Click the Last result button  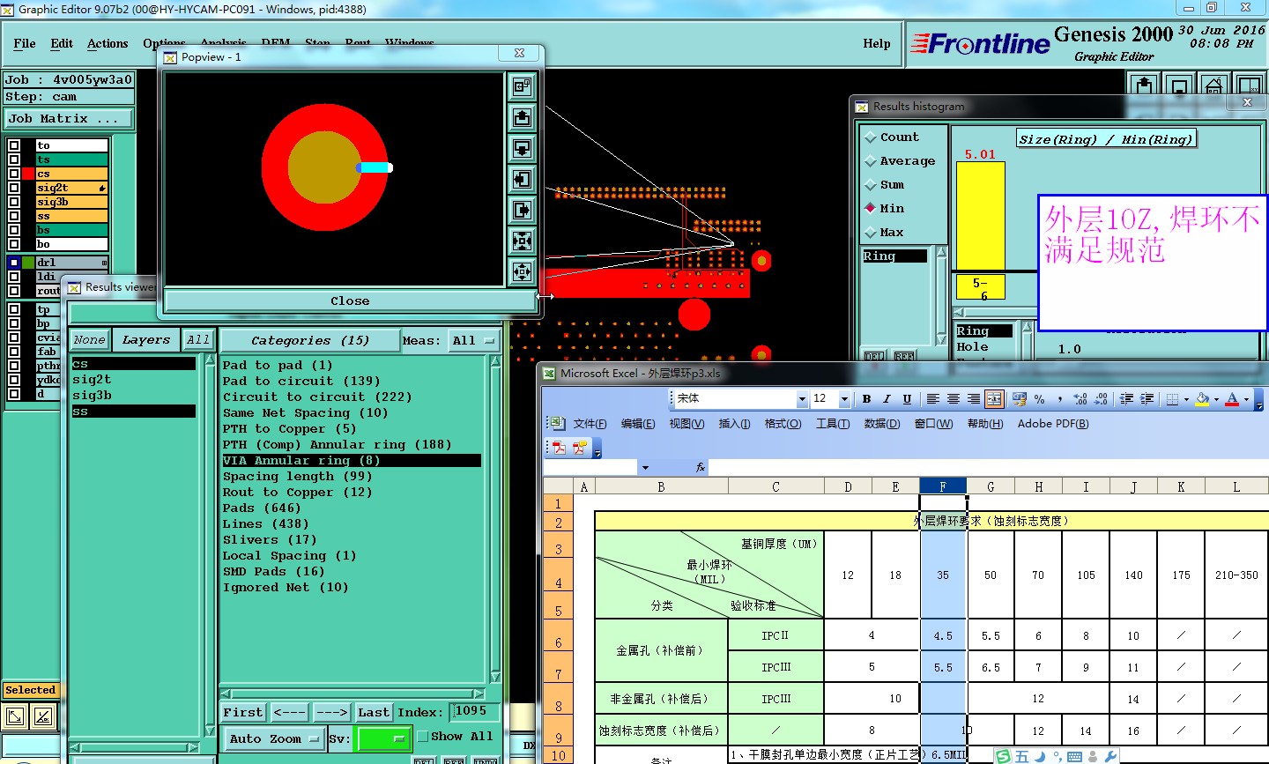point(374,712)
